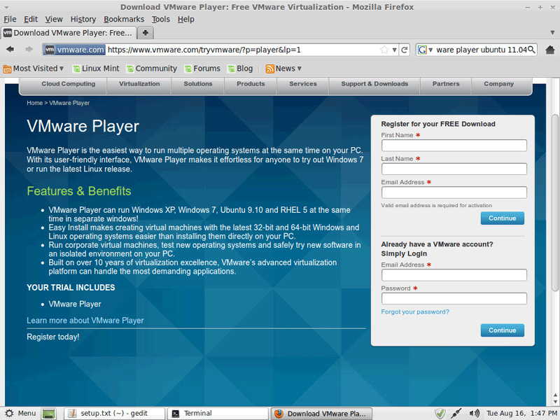The width and height of the screenshot is (560, 420).
Task: Expand the News feed bookmark dropdown
Action: coord(283,68)
